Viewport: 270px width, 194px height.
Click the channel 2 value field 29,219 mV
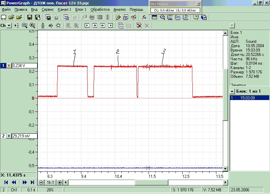pos(24,136)
